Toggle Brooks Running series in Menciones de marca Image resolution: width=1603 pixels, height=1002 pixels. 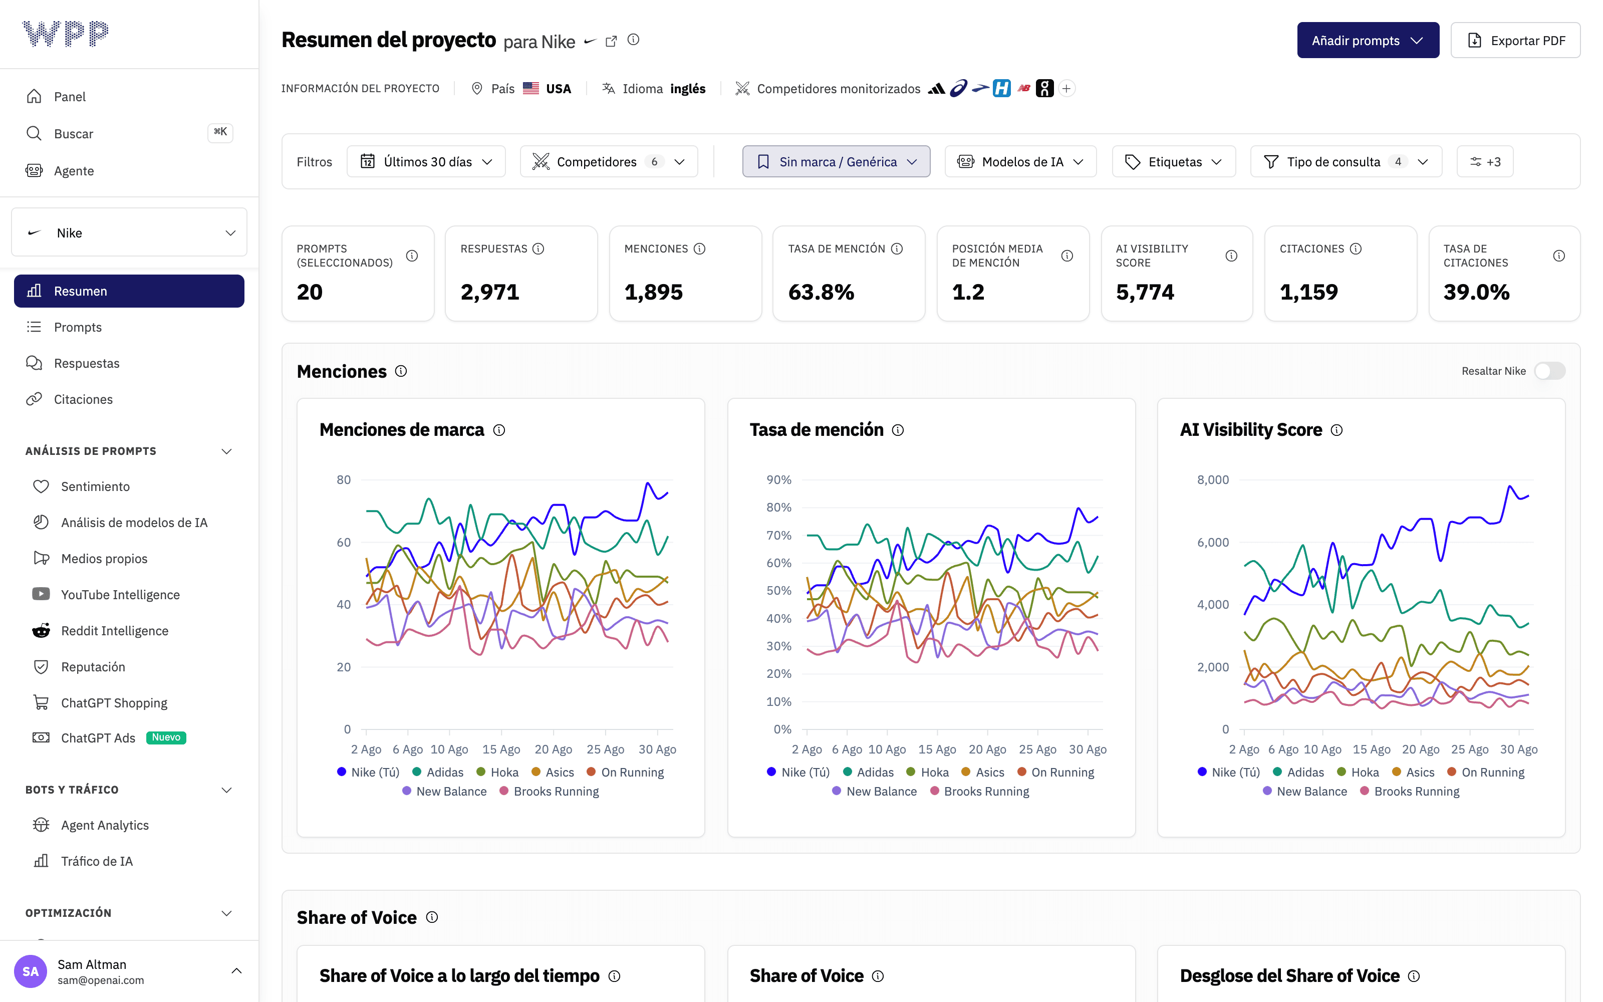549,791
